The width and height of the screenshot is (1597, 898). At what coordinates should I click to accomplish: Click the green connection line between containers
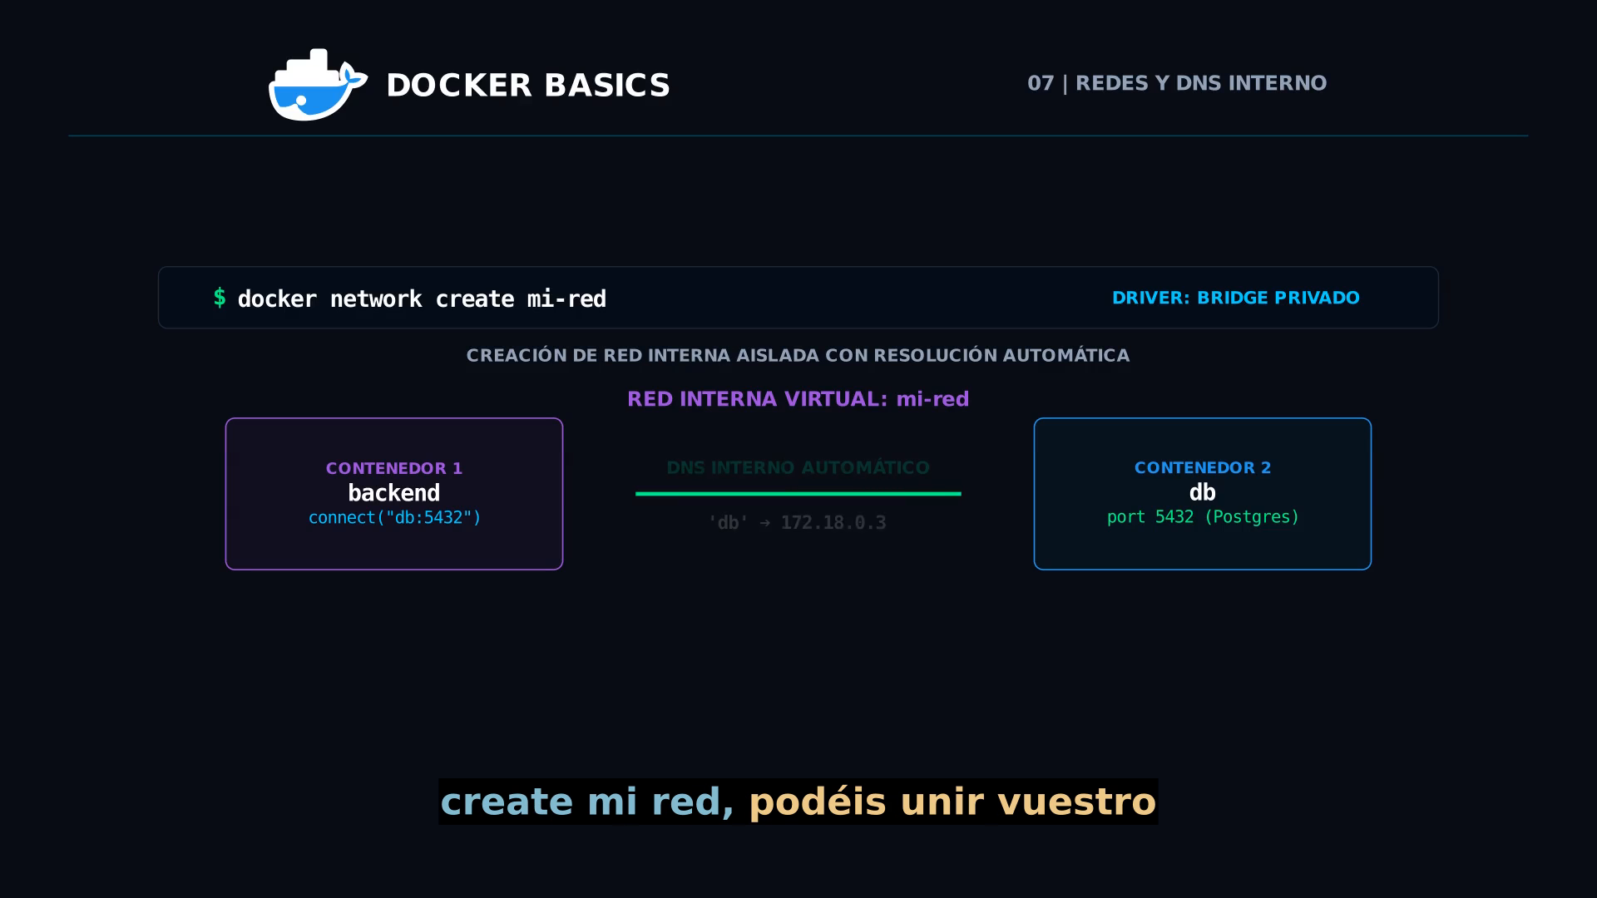point(798,494)
